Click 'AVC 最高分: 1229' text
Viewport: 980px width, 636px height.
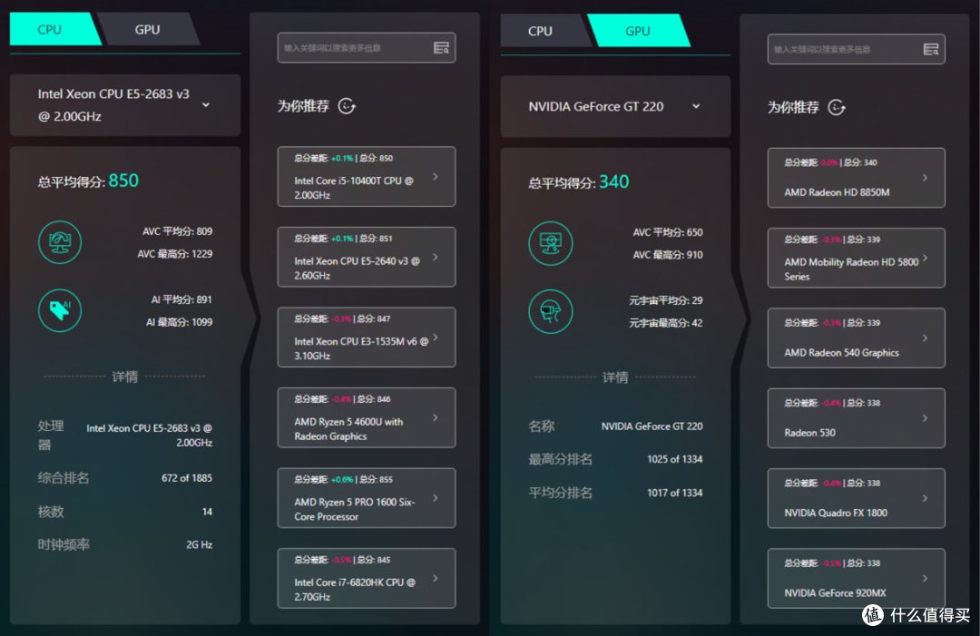175,254
